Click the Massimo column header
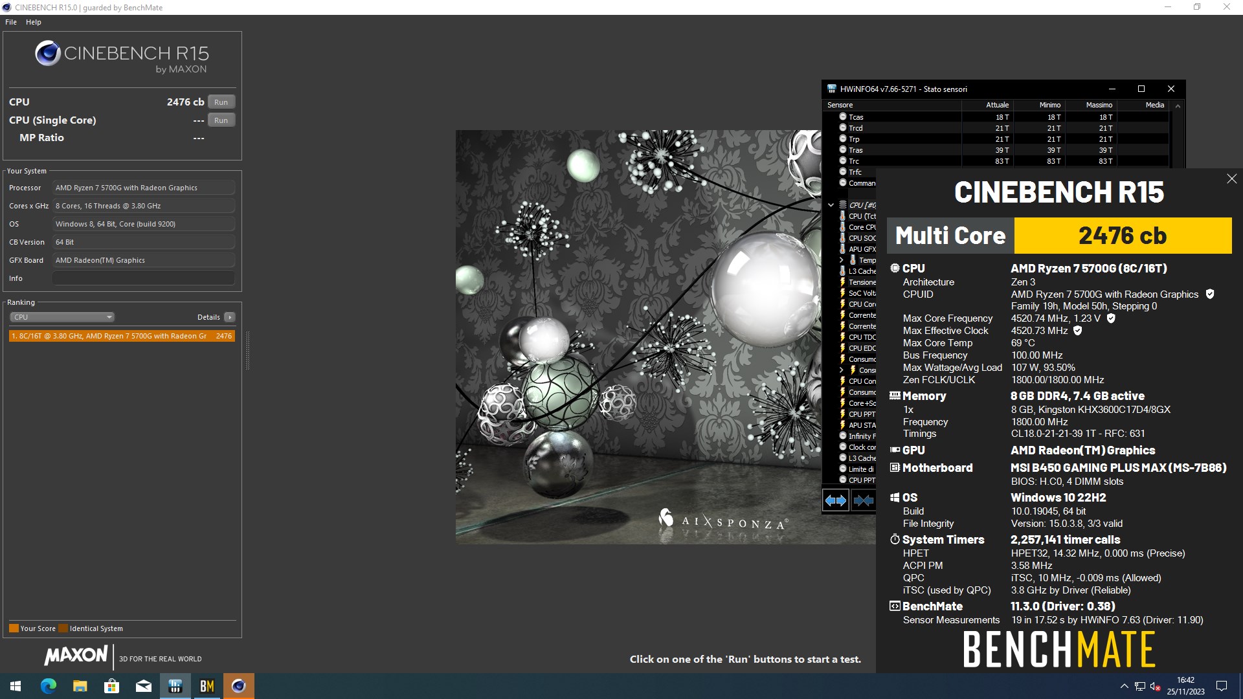This screenshot has width=1243, height=699. [x=1091, y=105]
